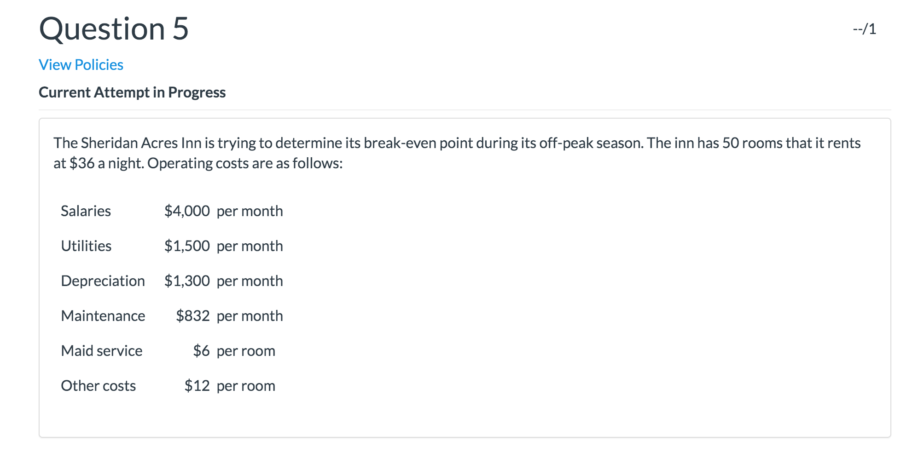Open the View Policies link
918x458 pixels.
(81, 64)
